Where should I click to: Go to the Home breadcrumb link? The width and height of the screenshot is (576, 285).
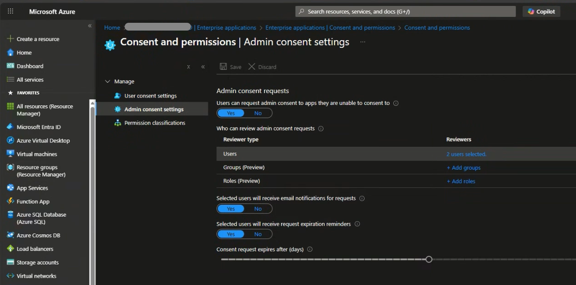[x=112, y=27]
